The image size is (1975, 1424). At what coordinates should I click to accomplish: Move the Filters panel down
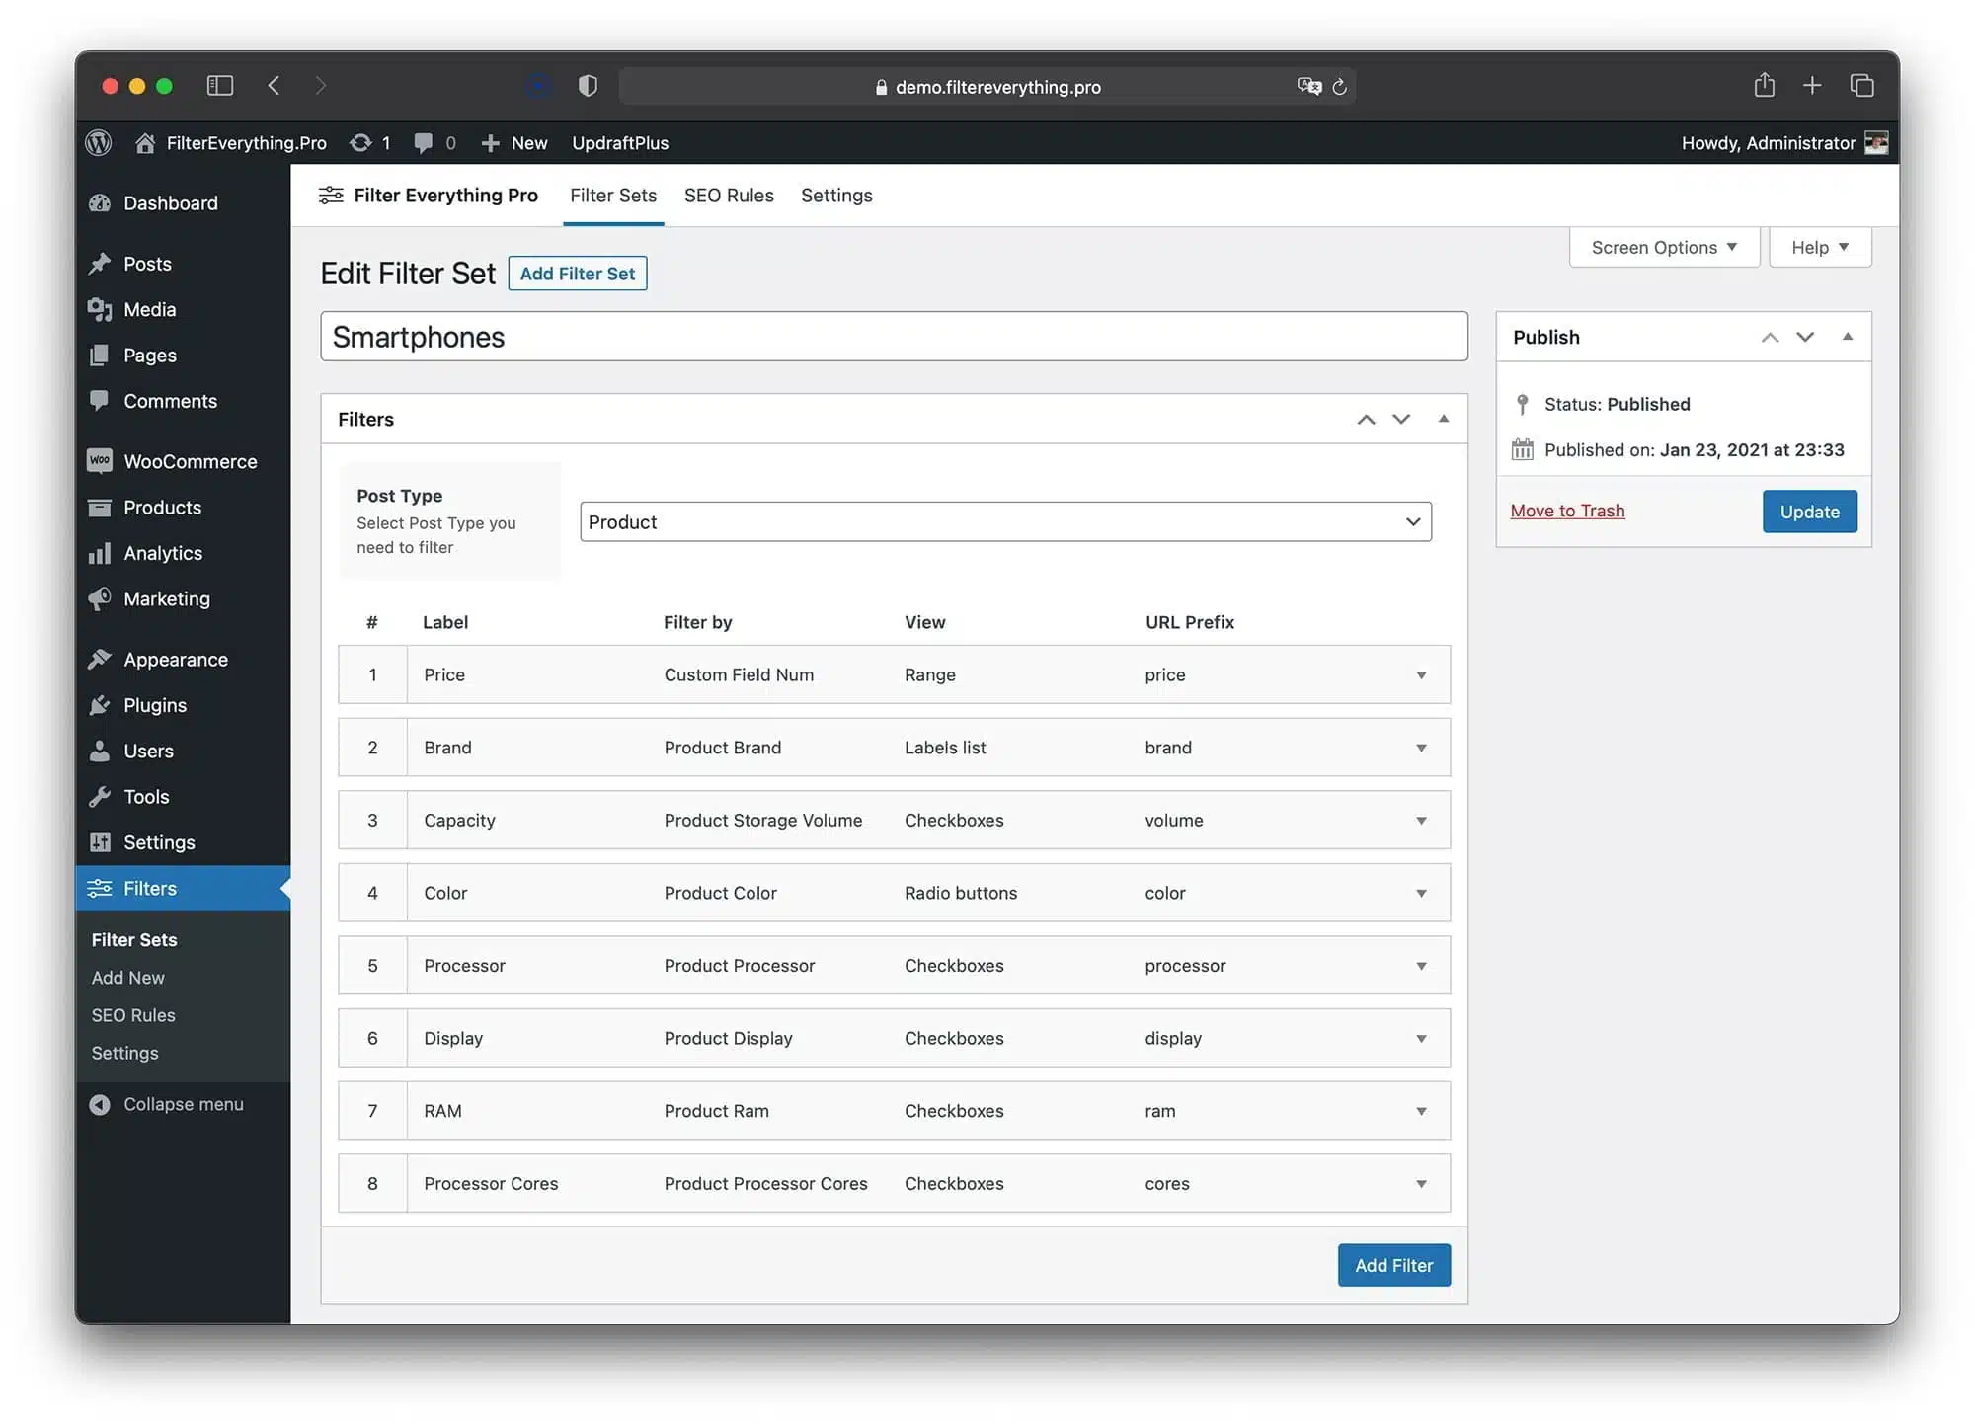(x=1401, y=419)
